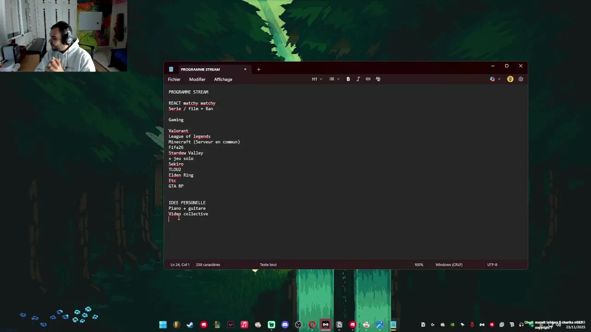Open OBS Studio from the taskbar

pyautogui.click(x=298, y=325)
